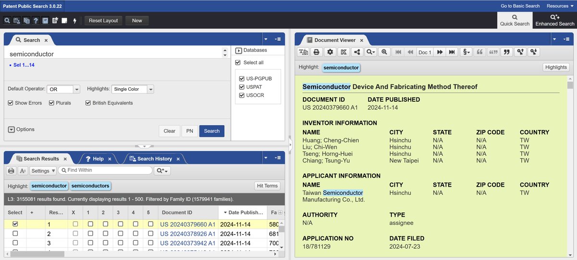This screenshot has height=260, width=577.
Task: Click the tagged documents icon in top toolbar
Action: pos(55,21)
